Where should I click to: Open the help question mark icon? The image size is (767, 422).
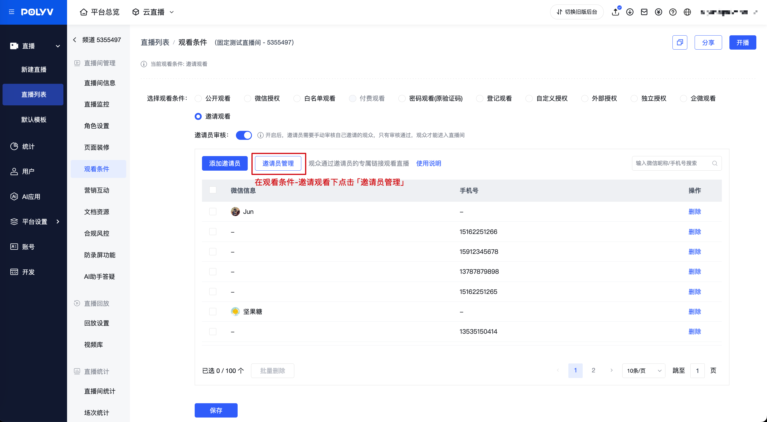(673, 12)
